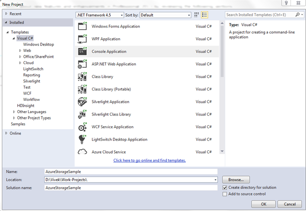Click the Class Library template icon
The height and width of the screenshot is (211, 306).
[82, 76]
